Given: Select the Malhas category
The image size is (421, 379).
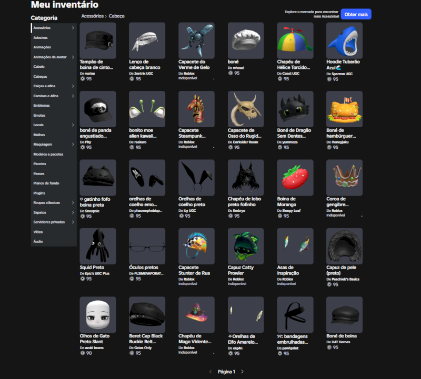Looking at the screenshot, I should tap(54, 135).
